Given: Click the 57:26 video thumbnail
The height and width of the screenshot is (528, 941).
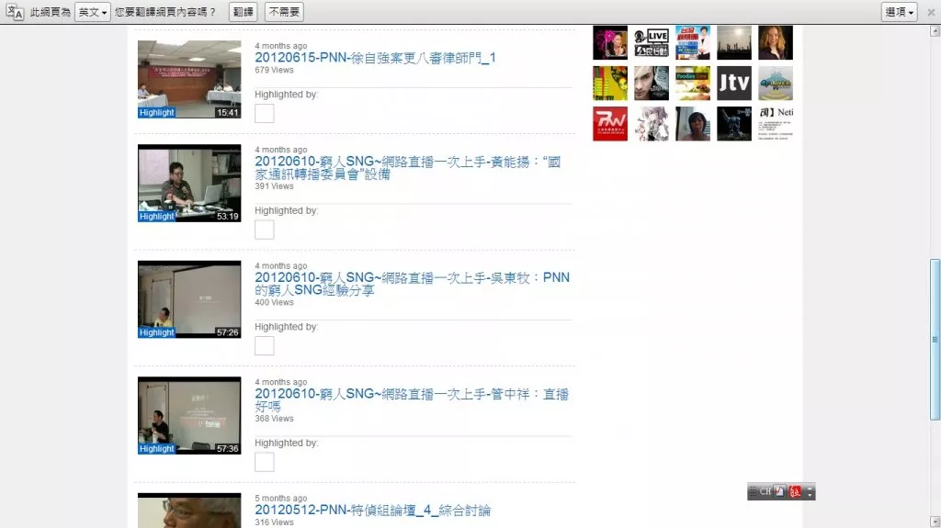Looking at the screenshot, I should click(x=189, y=299).
